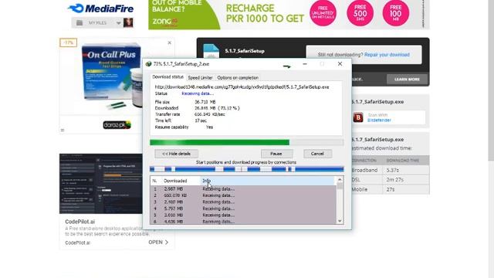Click the Free 100 MB pink circle
The width and height of the screenshot is (494, 278).
pos(396,13)
